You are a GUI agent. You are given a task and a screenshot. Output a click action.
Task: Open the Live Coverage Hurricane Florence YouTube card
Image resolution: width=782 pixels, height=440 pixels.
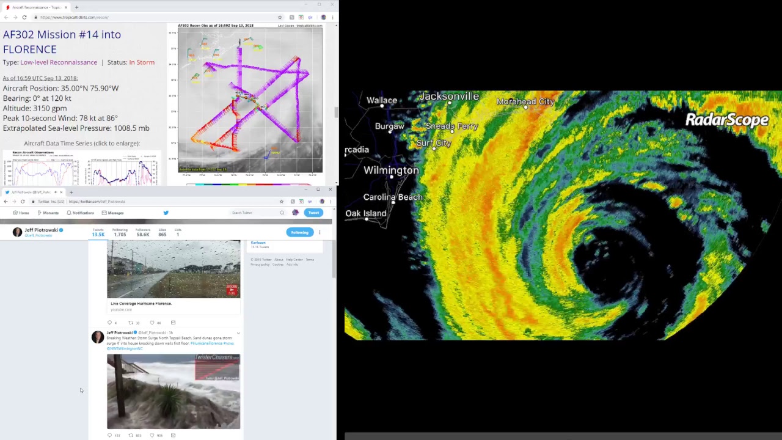tap(174, 277)
